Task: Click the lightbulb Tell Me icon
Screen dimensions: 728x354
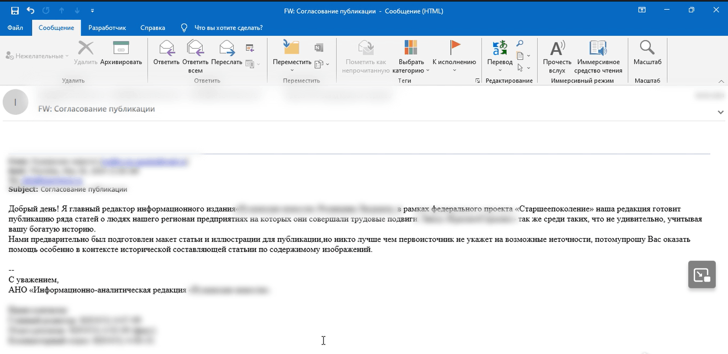Action: [x=184, y=28]
